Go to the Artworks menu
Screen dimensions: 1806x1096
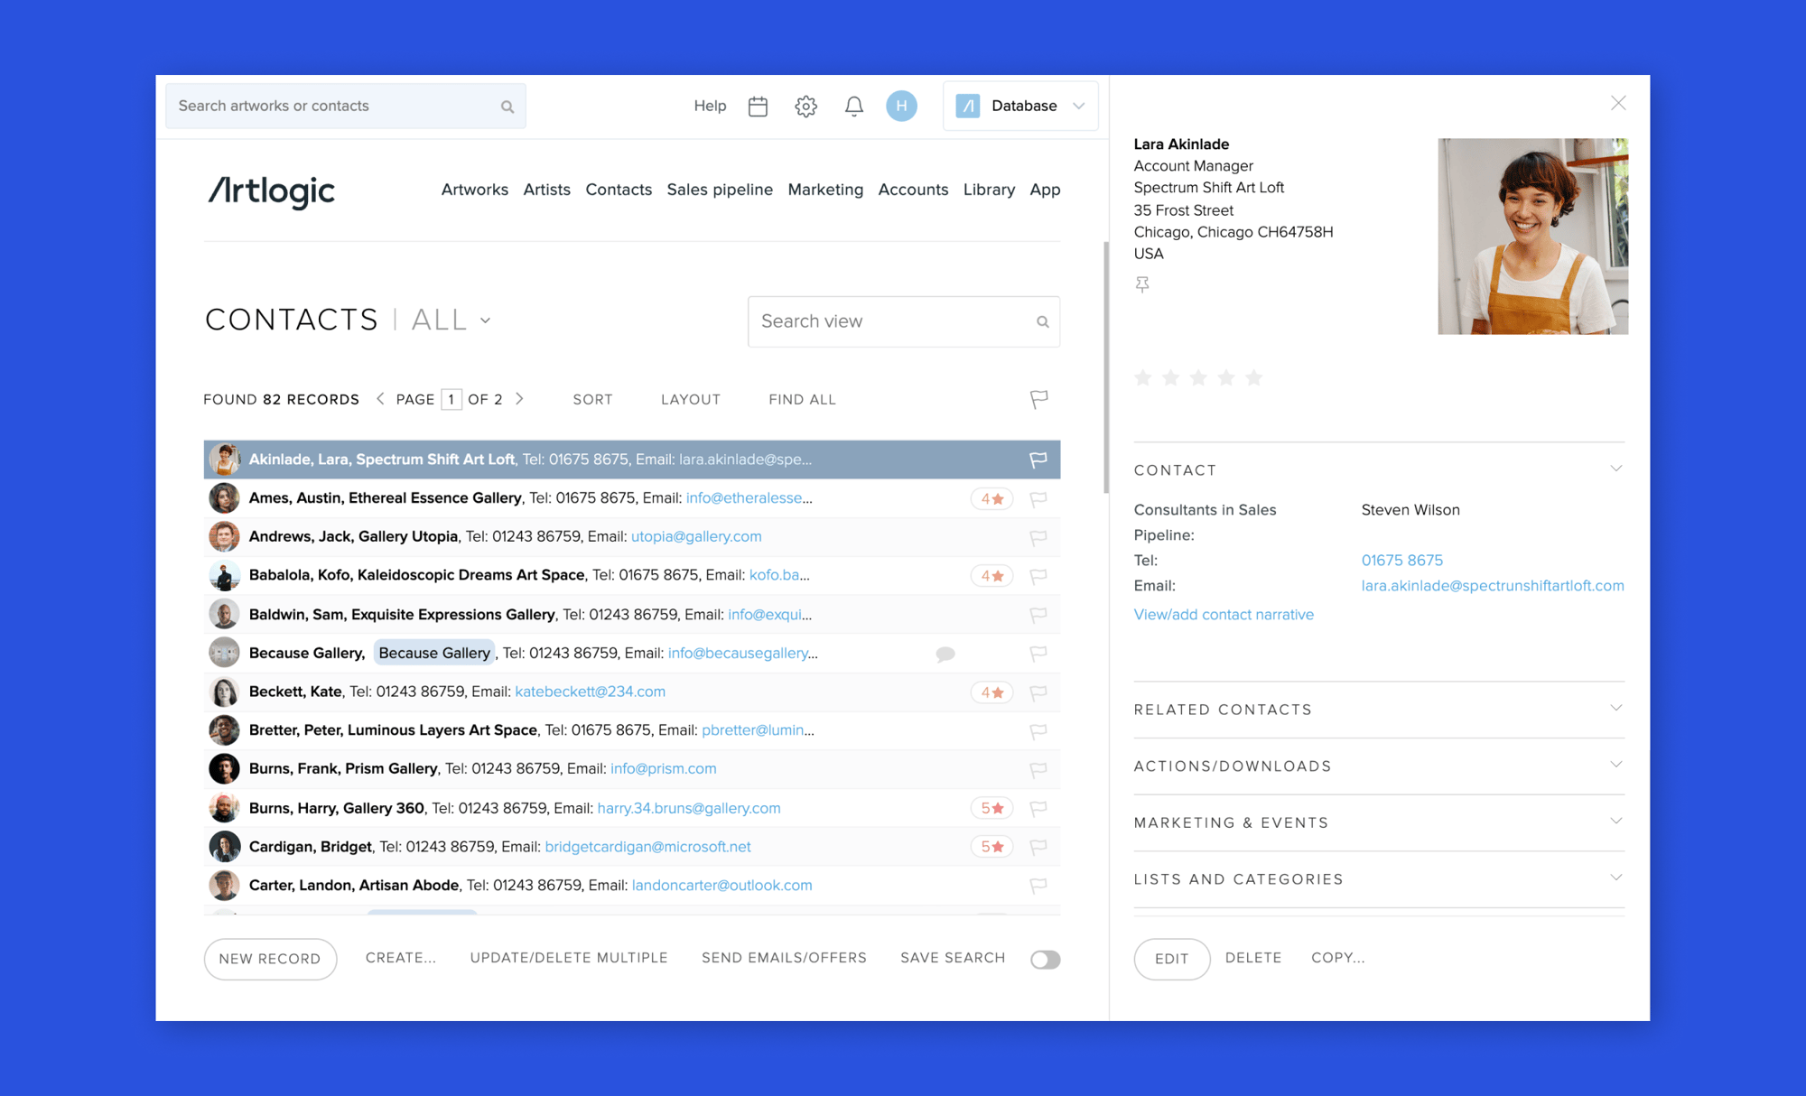tap(474, 190)
